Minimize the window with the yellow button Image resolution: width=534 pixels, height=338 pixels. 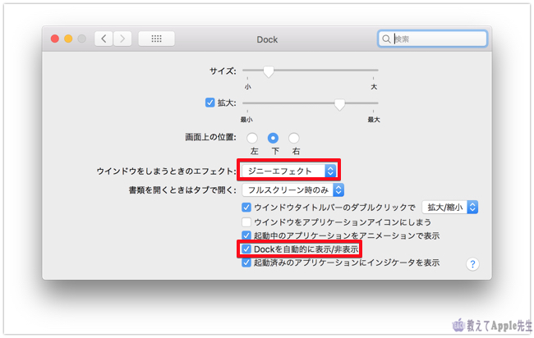[x=68, y=39]
